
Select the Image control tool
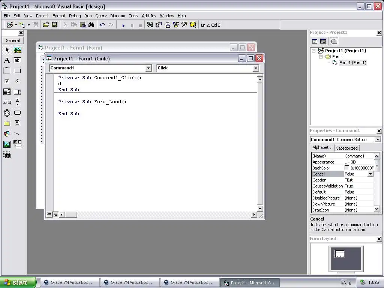coord(7,144)
